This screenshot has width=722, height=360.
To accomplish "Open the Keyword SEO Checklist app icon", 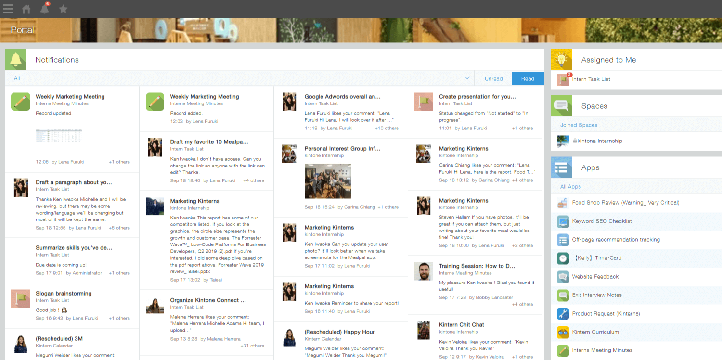I will pyautogui.click(x=563, y=221).
